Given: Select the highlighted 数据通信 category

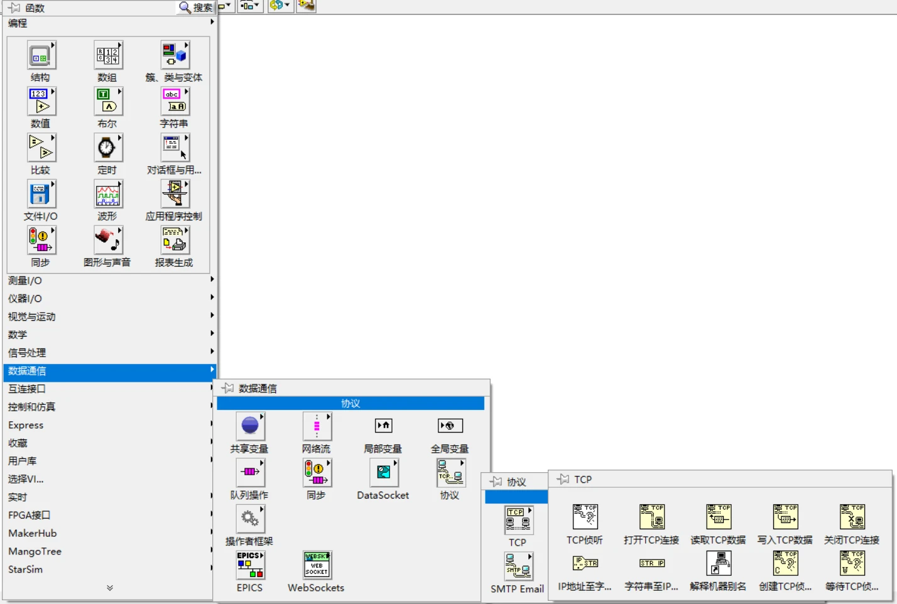Looking at the screenshot, I should (109, 371).
